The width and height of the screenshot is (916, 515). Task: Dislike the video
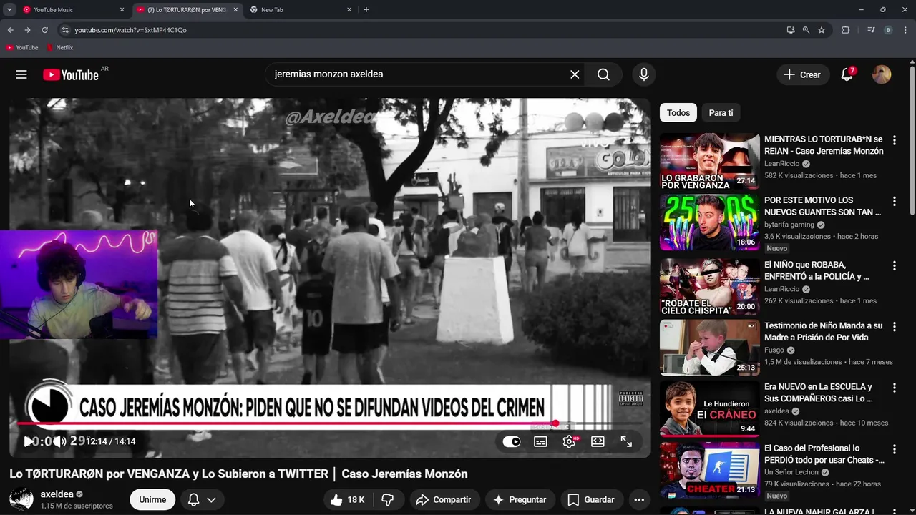click(x=388, y=500)
